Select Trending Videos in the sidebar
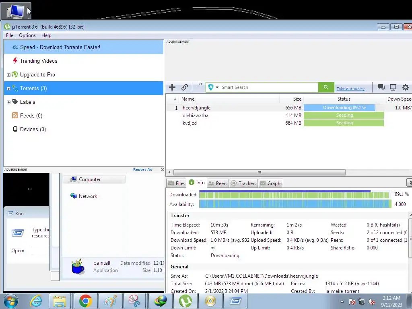The height and width of the screenshot is (309, 412). 84,61
